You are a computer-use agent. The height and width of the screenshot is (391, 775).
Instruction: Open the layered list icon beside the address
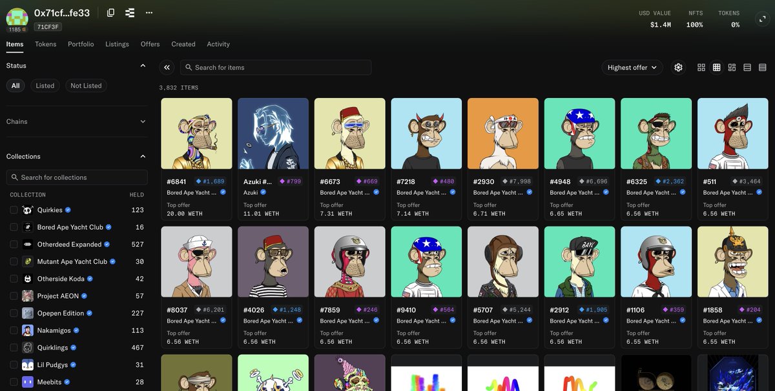(130, 12)
